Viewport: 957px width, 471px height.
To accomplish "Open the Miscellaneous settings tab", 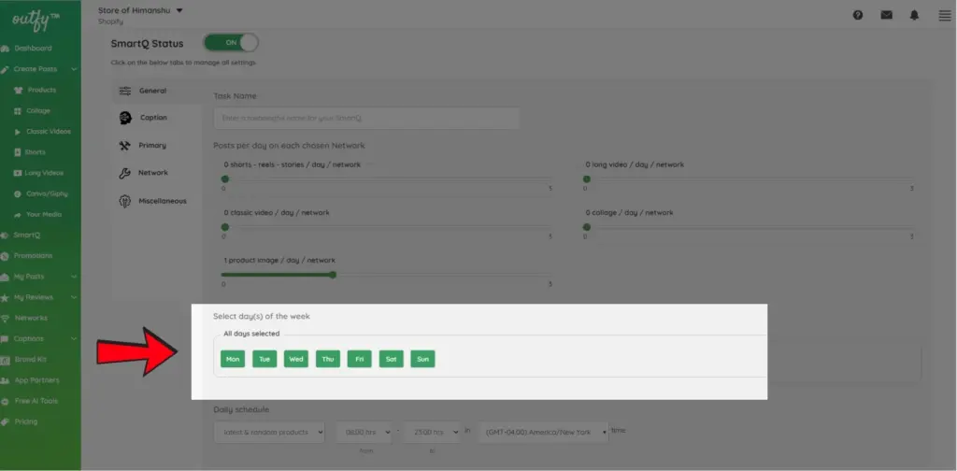I will [162, 201].
